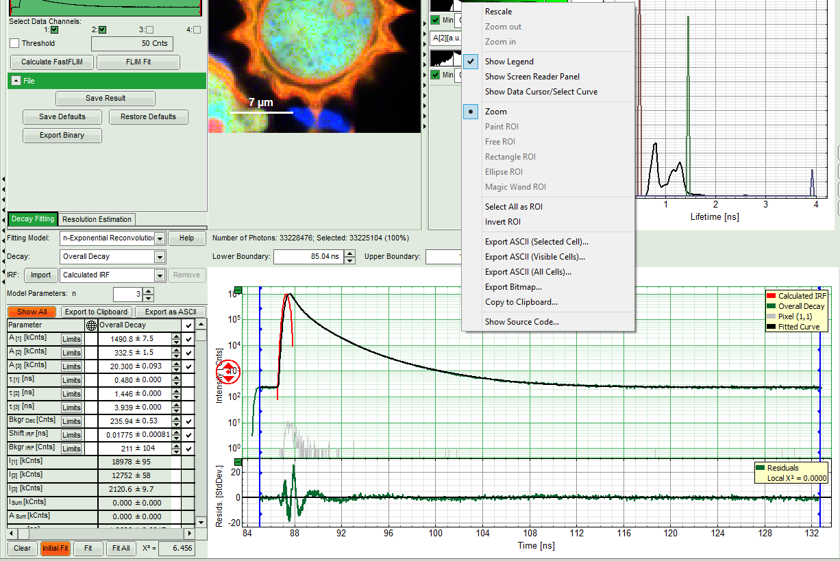Select Show Legend in the context menu
840x561 pixels.
click(x=508, y=62)
